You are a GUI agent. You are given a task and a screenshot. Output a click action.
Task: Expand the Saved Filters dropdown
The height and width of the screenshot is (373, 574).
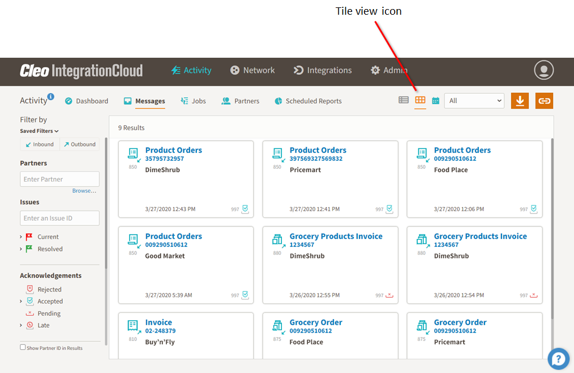point(39,131)
